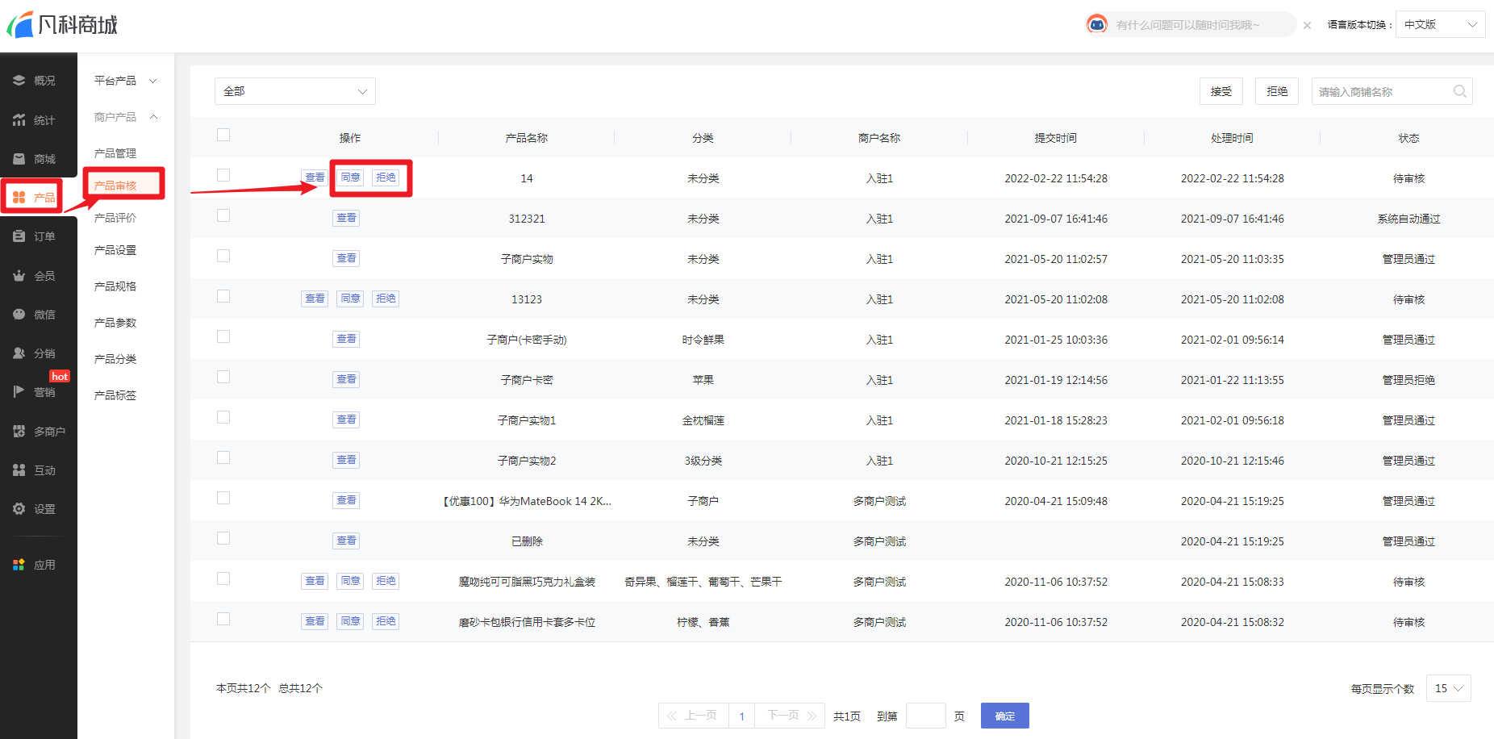The width and height of the screenshot is (1494, 739).
Task: Click the search magnifier icon in shop name field
Action: [1459, 92]
